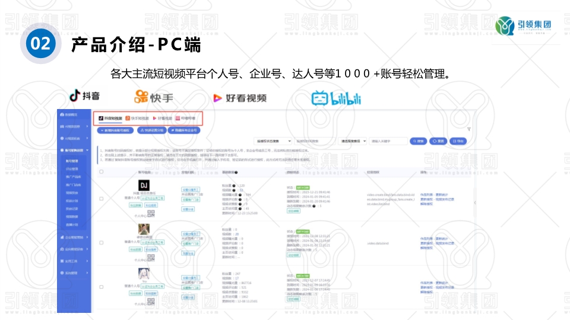
Task: Open the 请选择搜索项 dropdown
Action: pyautogui.click(x=353, y=141)
